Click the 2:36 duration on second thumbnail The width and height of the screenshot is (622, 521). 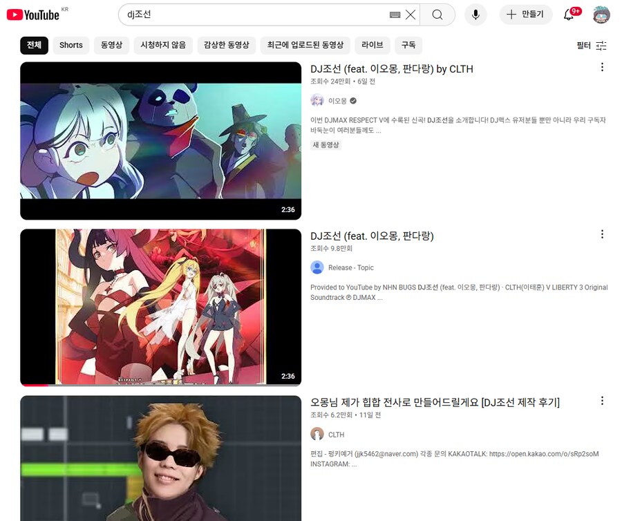(288, 377)
